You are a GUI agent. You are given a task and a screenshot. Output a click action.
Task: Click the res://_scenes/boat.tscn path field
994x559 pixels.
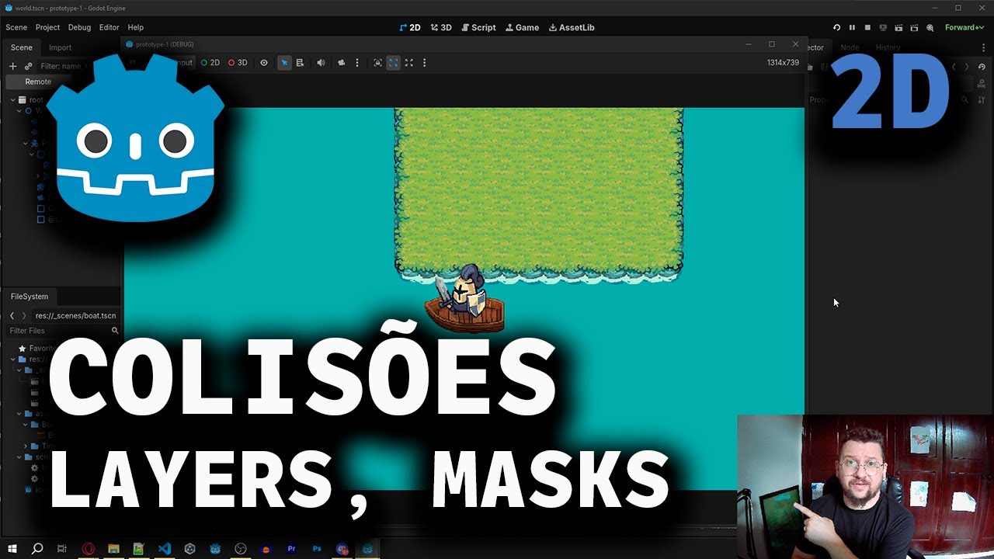click(x=76, y=316)
